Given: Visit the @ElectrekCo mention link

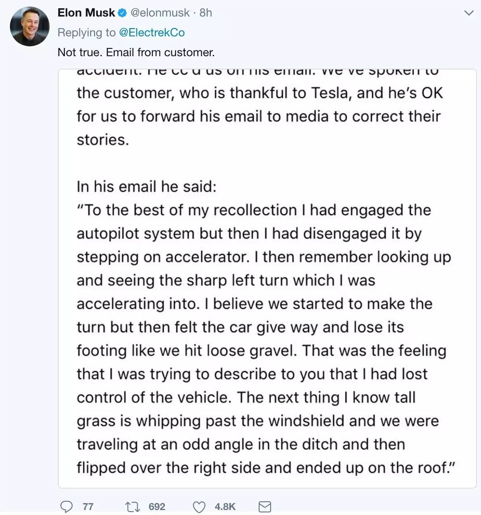Looking at the screenshot, I should [x=152, y=32].
